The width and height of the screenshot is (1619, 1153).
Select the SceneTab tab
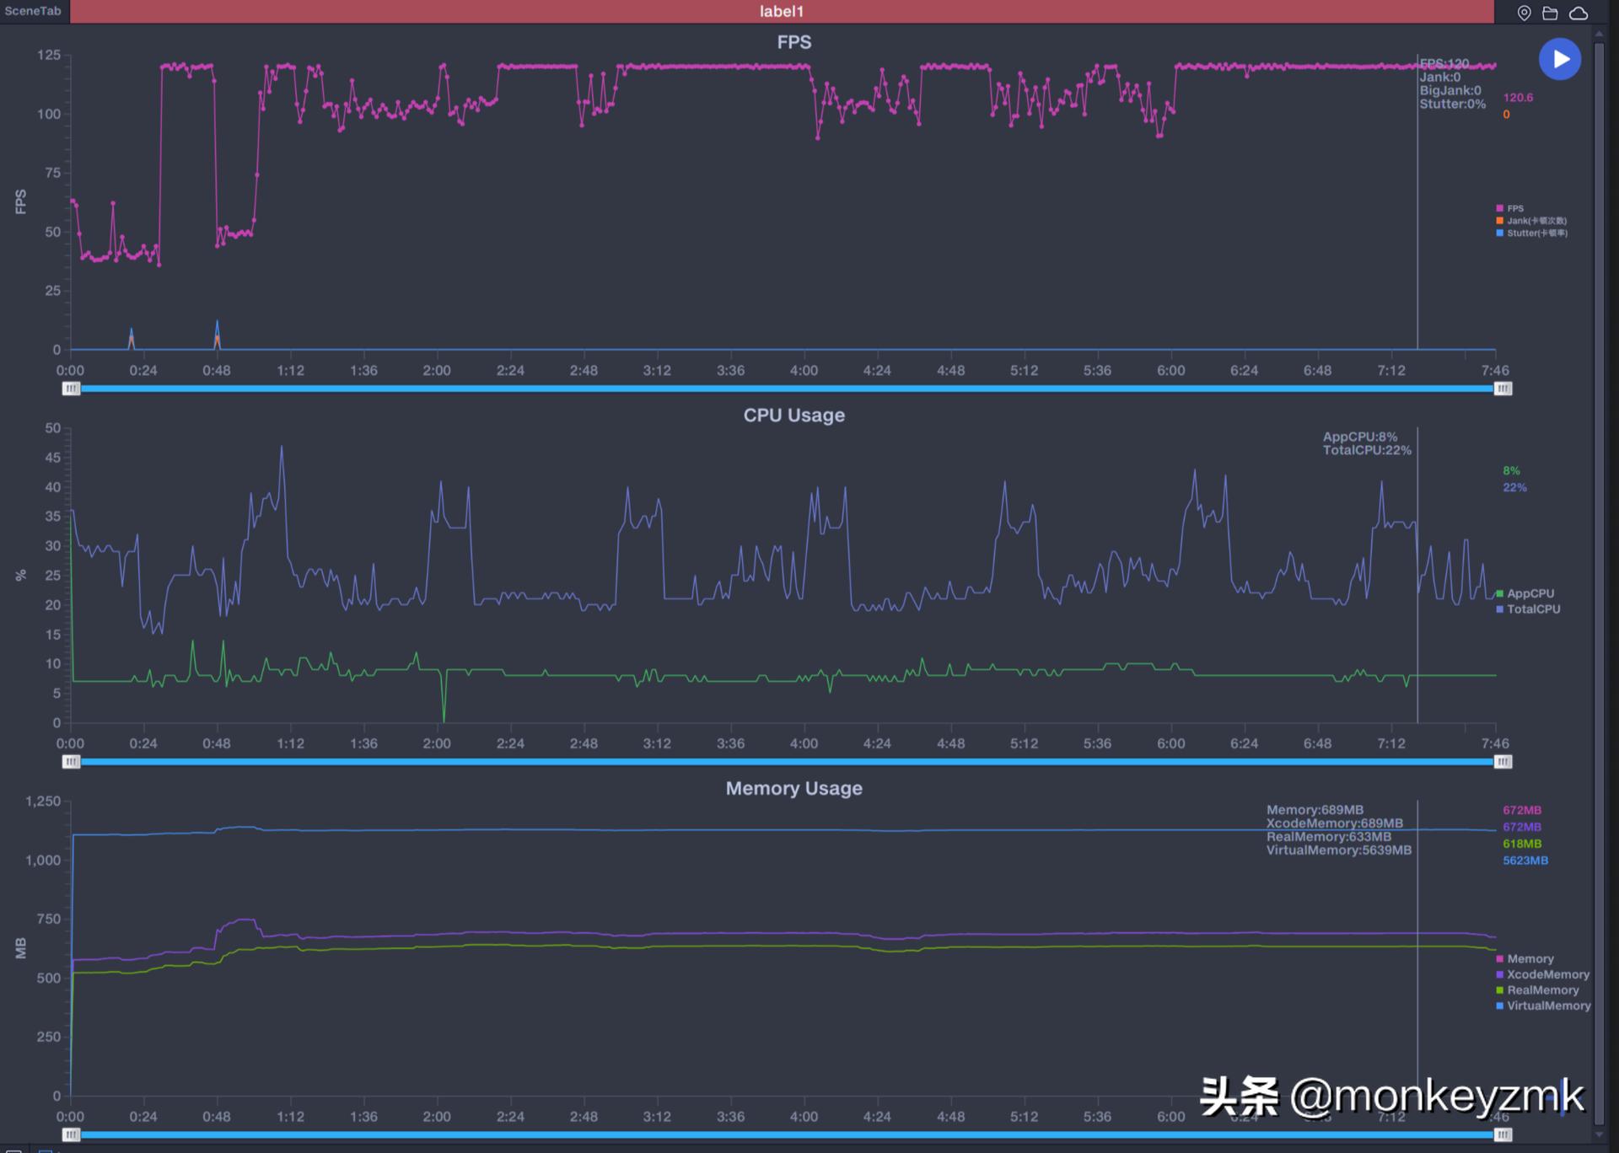pyautogui.click(x=34, y=11)
